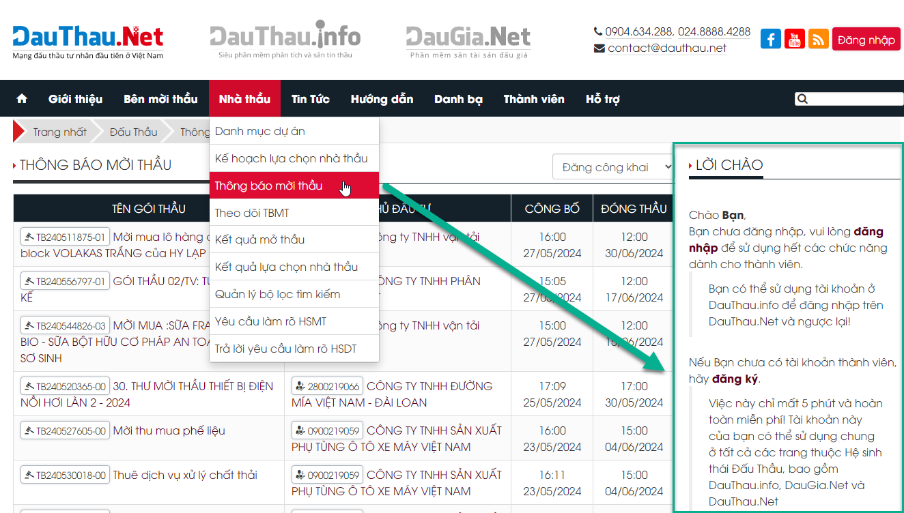This screenshot has width=904, height=513.
Task: Open the Facebook page icon
Action: [771, 39]
